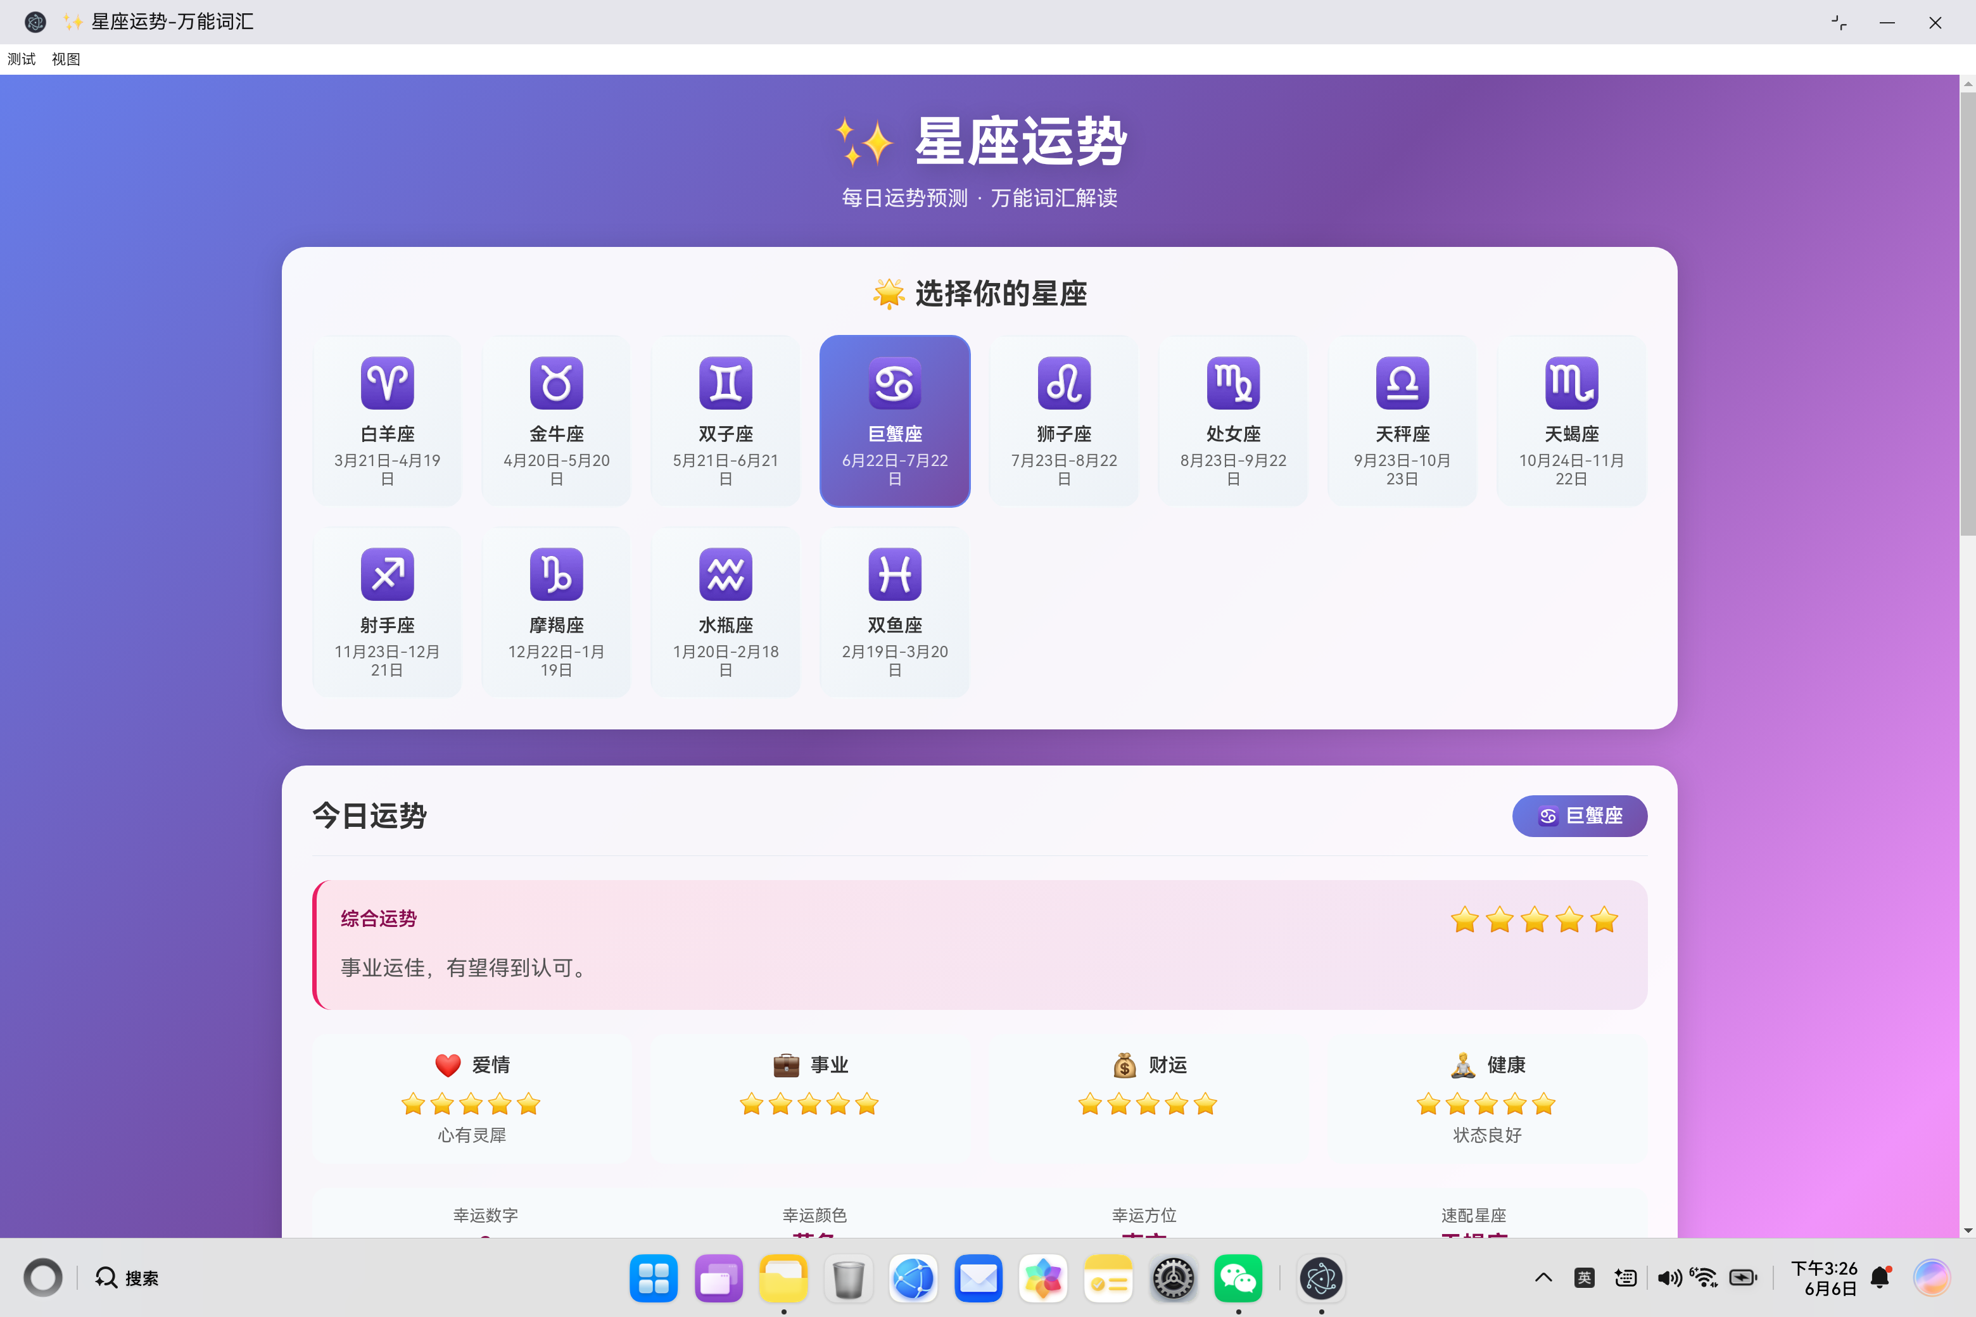Open the Wi-Fi network icon in tray
Screen dimensions: 1976x1317
coord(1704,1278)
